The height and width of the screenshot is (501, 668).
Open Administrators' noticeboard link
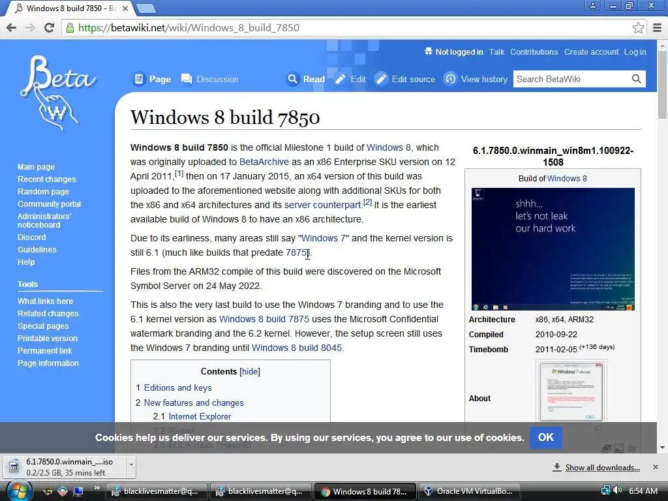(44, 220)
